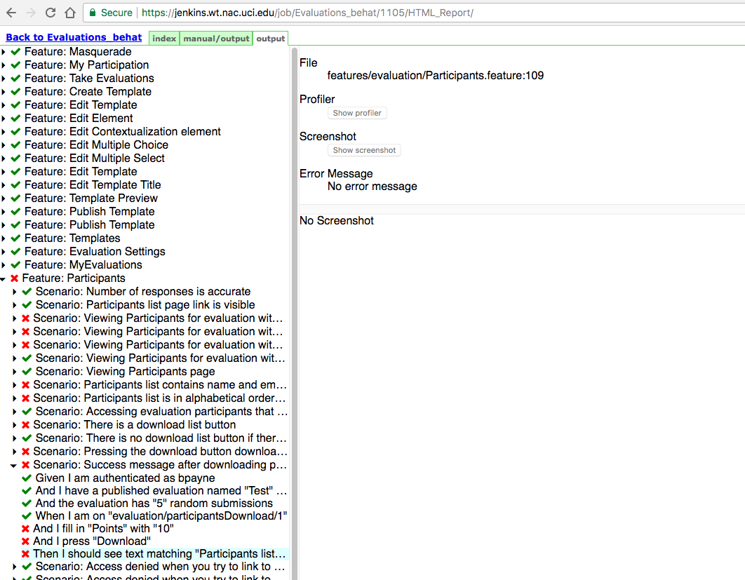Click green check beside Feature: Evaluation Settings

(x=15, y=251)
